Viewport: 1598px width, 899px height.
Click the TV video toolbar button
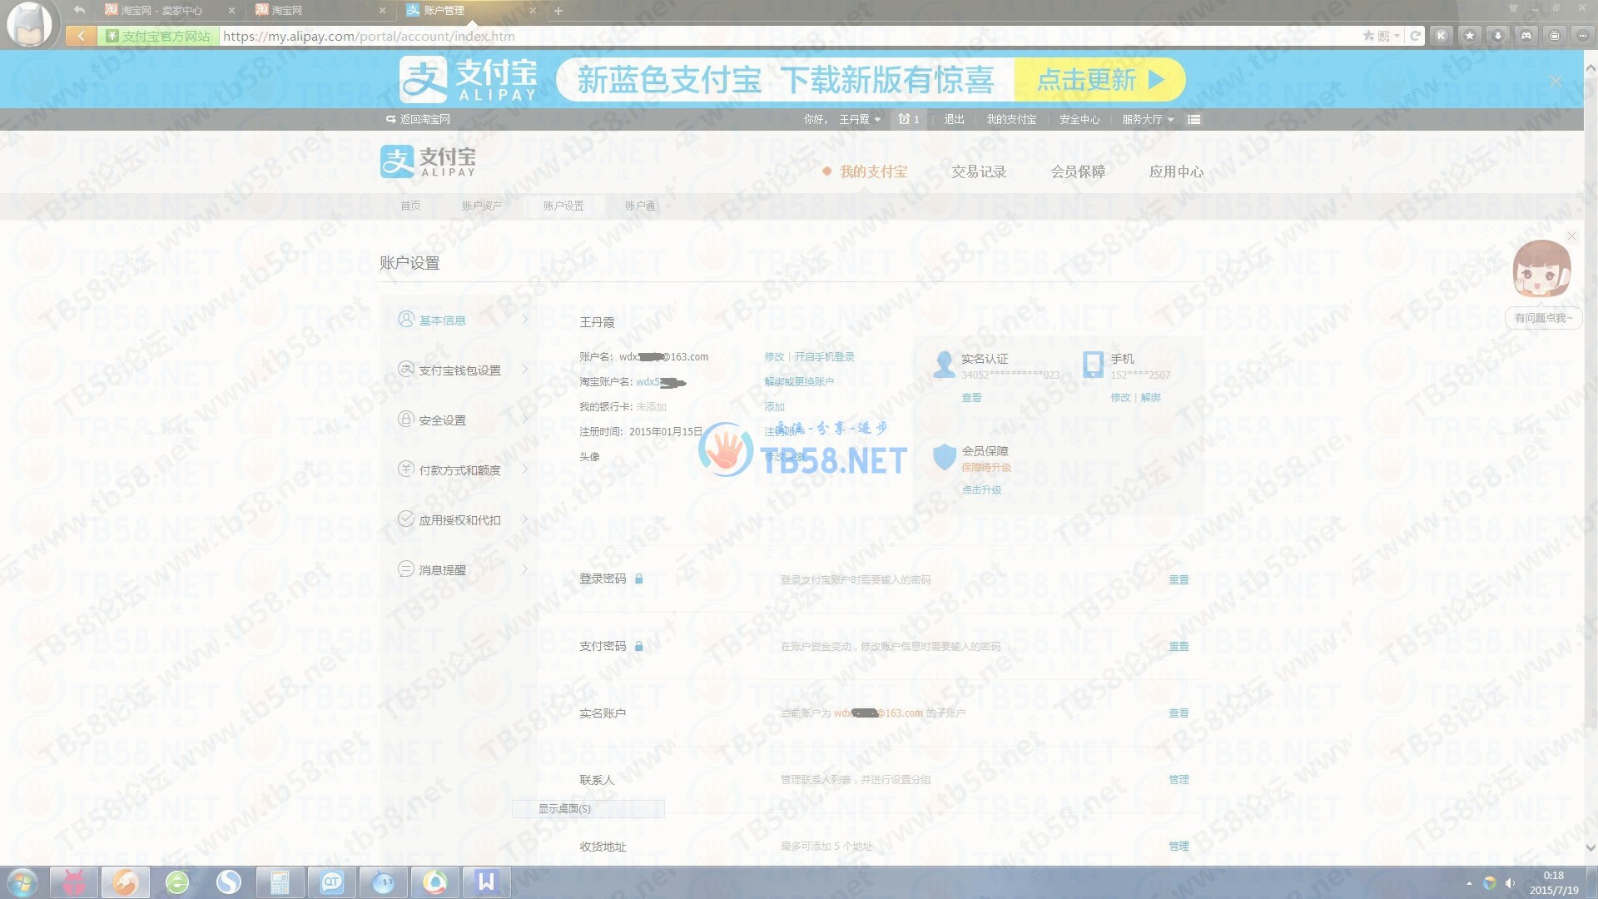pyautogui.click(x=1555, y=36)
